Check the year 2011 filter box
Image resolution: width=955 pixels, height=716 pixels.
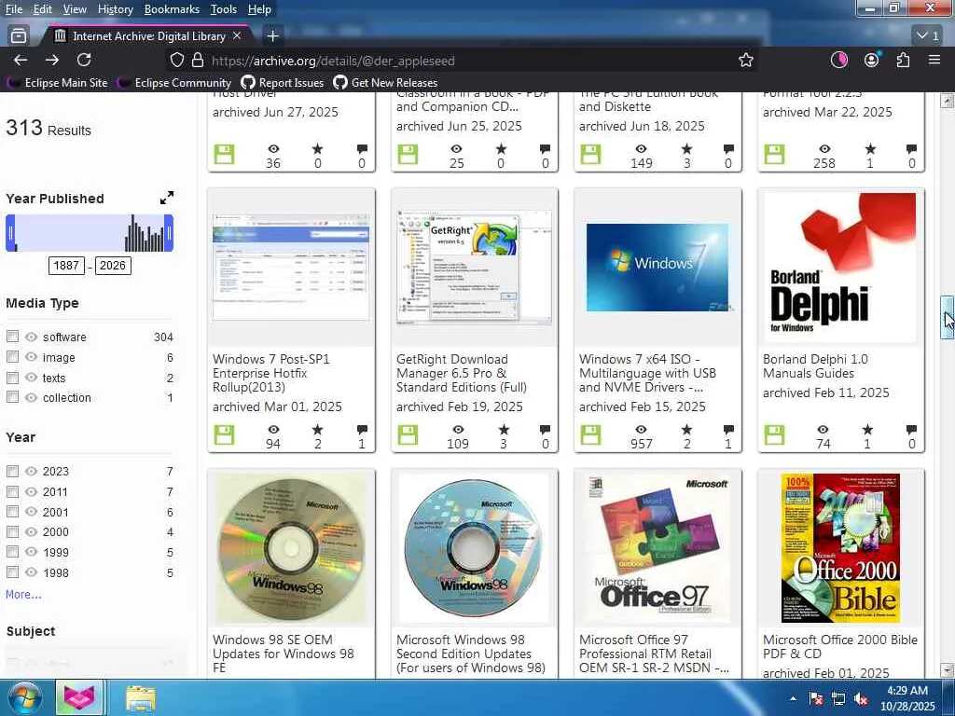(12, 491)
